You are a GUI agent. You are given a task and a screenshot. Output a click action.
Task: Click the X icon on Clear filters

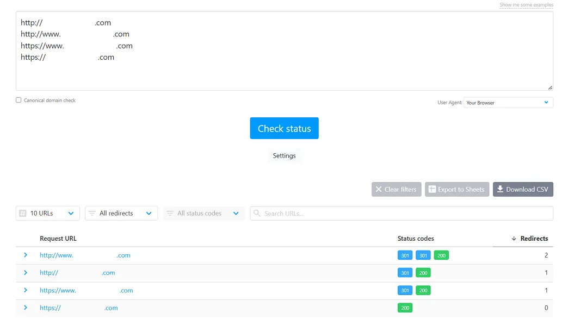point(379,189)
